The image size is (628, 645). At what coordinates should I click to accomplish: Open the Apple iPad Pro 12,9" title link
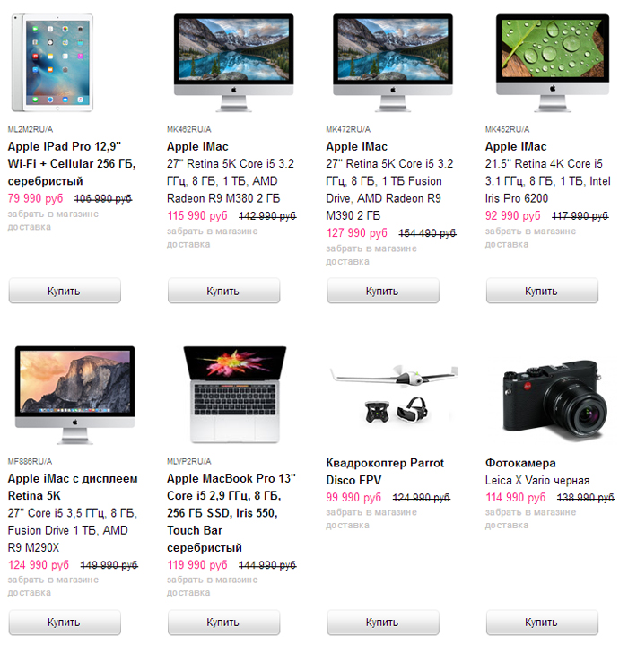coord(72,164)
